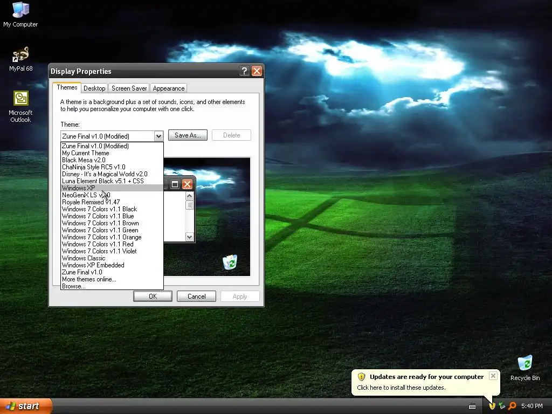Select the Windows XP theme entry
The width and height of the screenshot is (552, 414).
click(112, 188)
